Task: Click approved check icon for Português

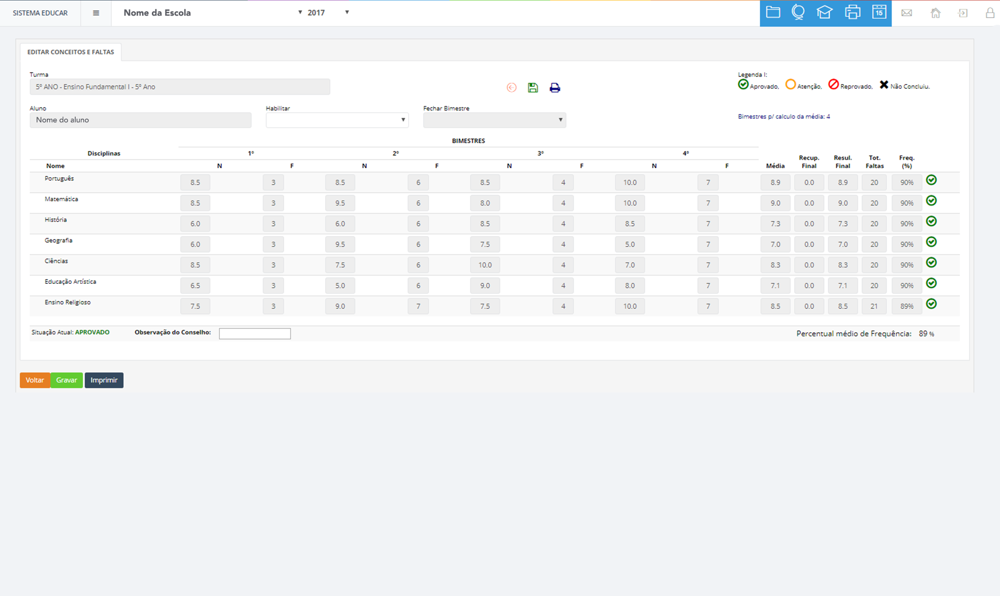Action: click(931, 180)
